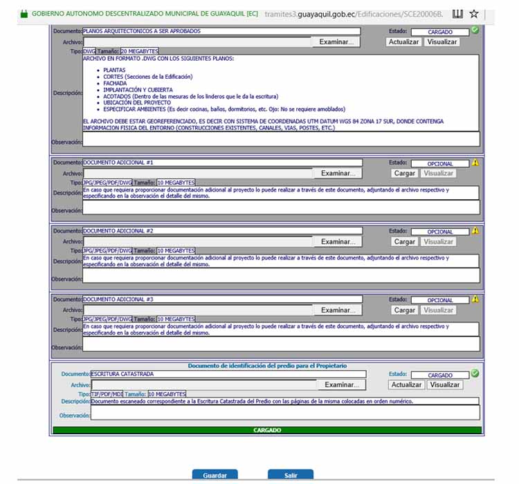Screen dimensions: 519x484
Task: Exit the form with Salir
Action: [x=291, y=475]
